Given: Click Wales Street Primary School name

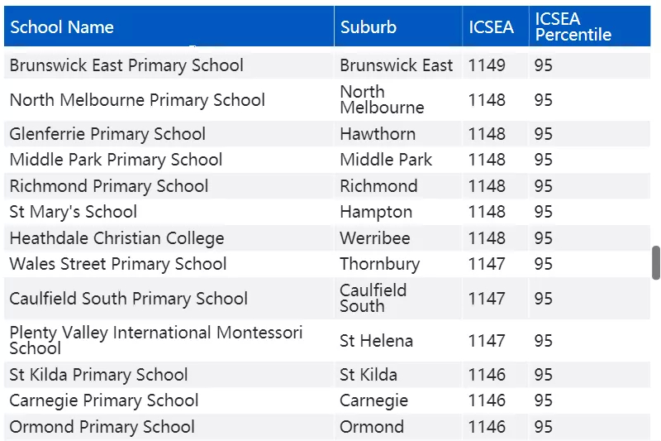Looking at the screenshot, I should [x=117, y=264].
